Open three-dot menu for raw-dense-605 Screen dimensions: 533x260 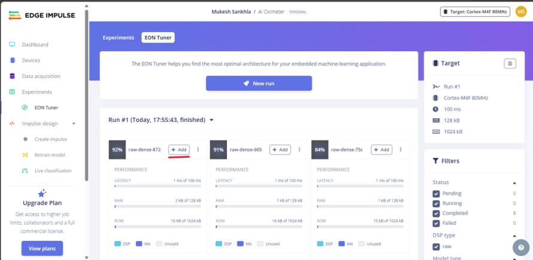pyautogui.click(x=299, y=149)
